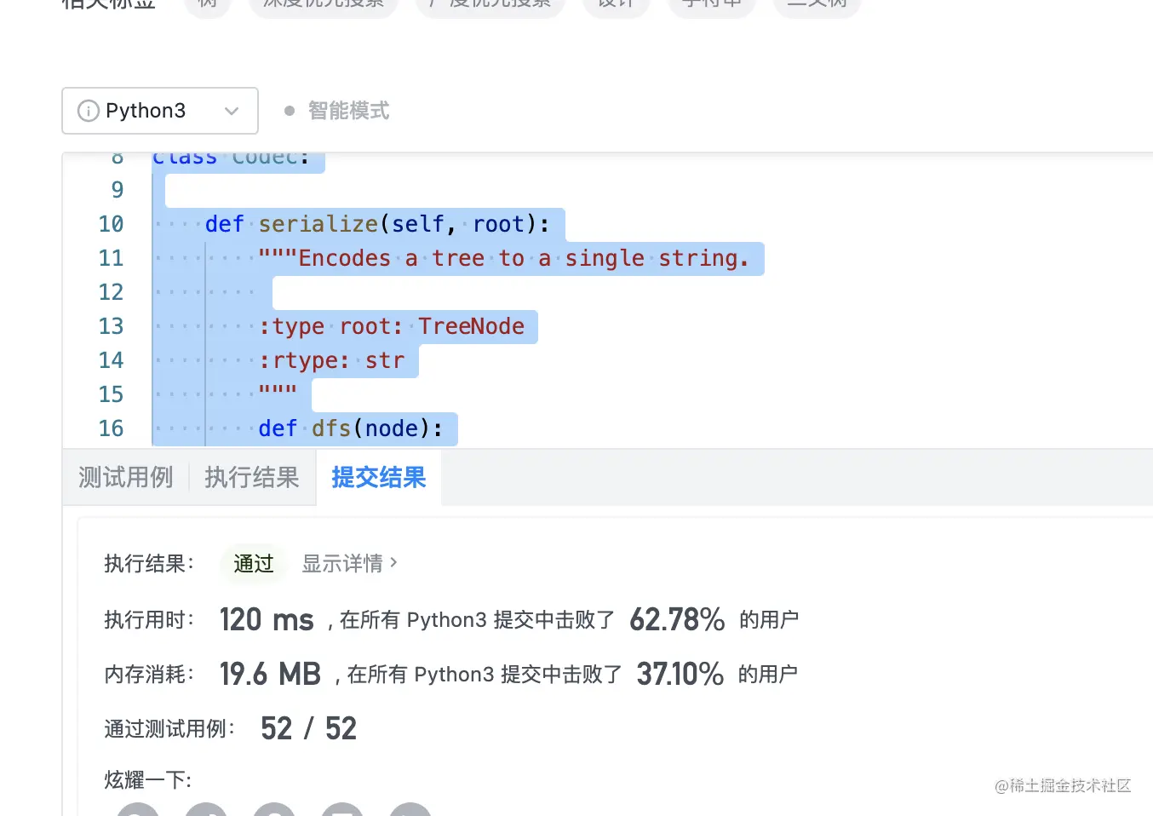Click line number 9 in the gutter

pyautogui.click(x=118, y=190)
